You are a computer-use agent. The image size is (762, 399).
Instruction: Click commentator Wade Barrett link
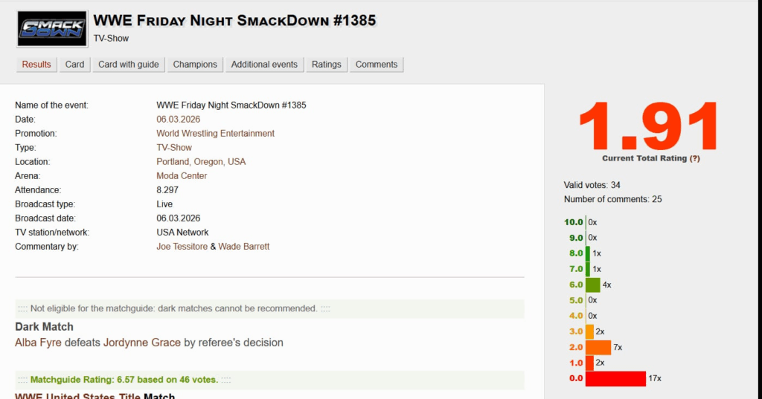pyautogui.click(x=243, y=247)
